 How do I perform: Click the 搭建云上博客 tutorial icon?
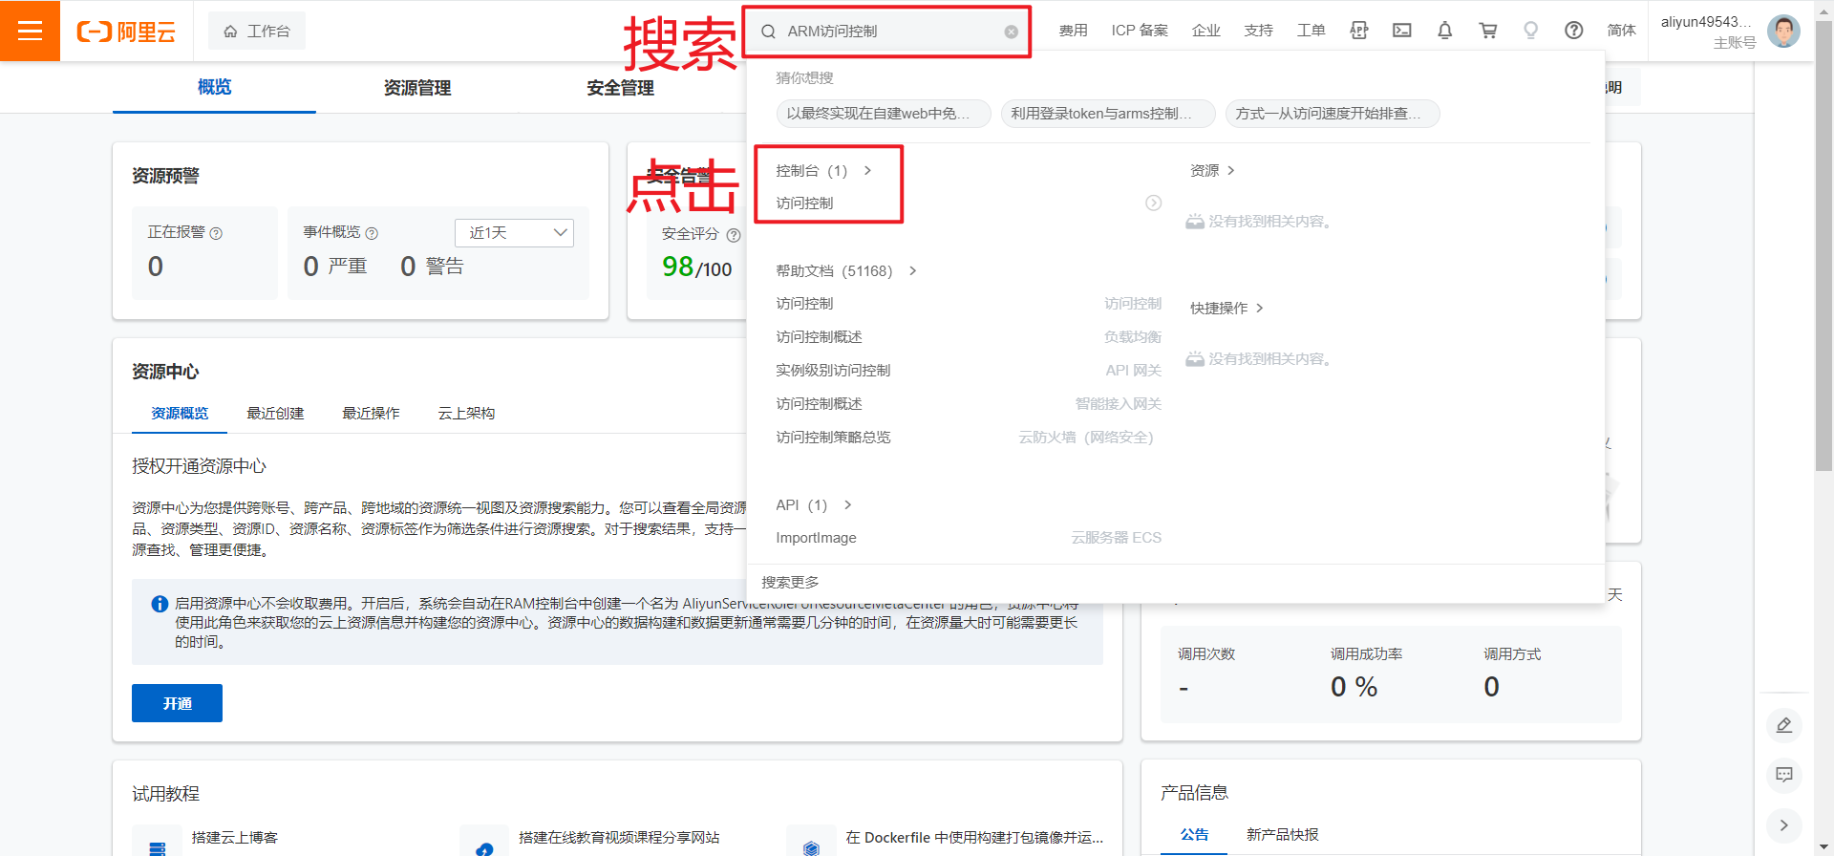(157, 843)
